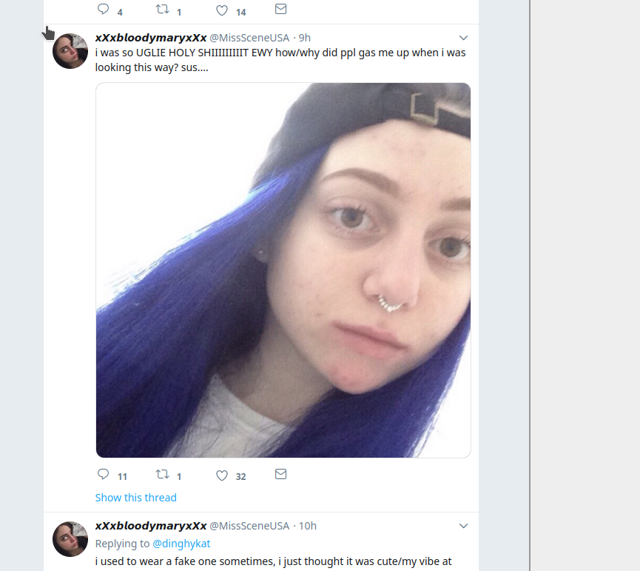Click @MissSceneUSA handle on the 10h tweet
Image resolution: width=640 pixels, height=571 pixels.
pyautogui.click(x=249, y=526)
